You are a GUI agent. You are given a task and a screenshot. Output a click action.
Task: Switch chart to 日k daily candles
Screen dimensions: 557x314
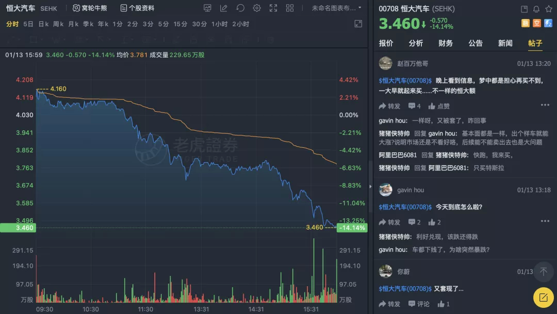tap(43, 24)
